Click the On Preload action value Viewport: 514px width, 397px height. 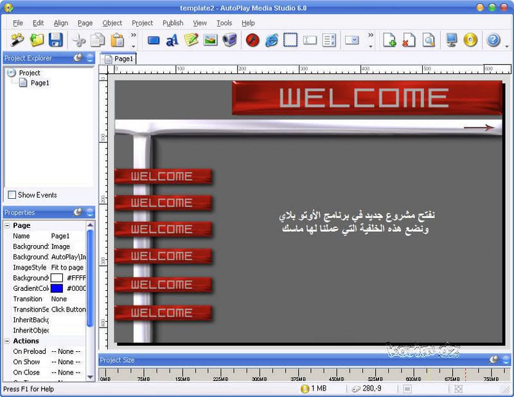68,352
